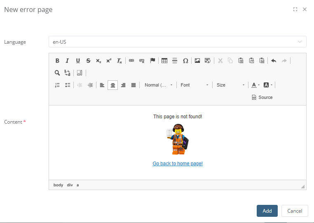Open the Replace tool
Viewport: 314px width, 223px height.
[x=68, y=73]
